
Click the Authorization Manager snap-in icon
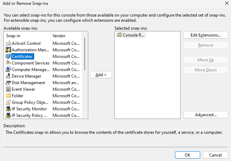pos(8,50)
